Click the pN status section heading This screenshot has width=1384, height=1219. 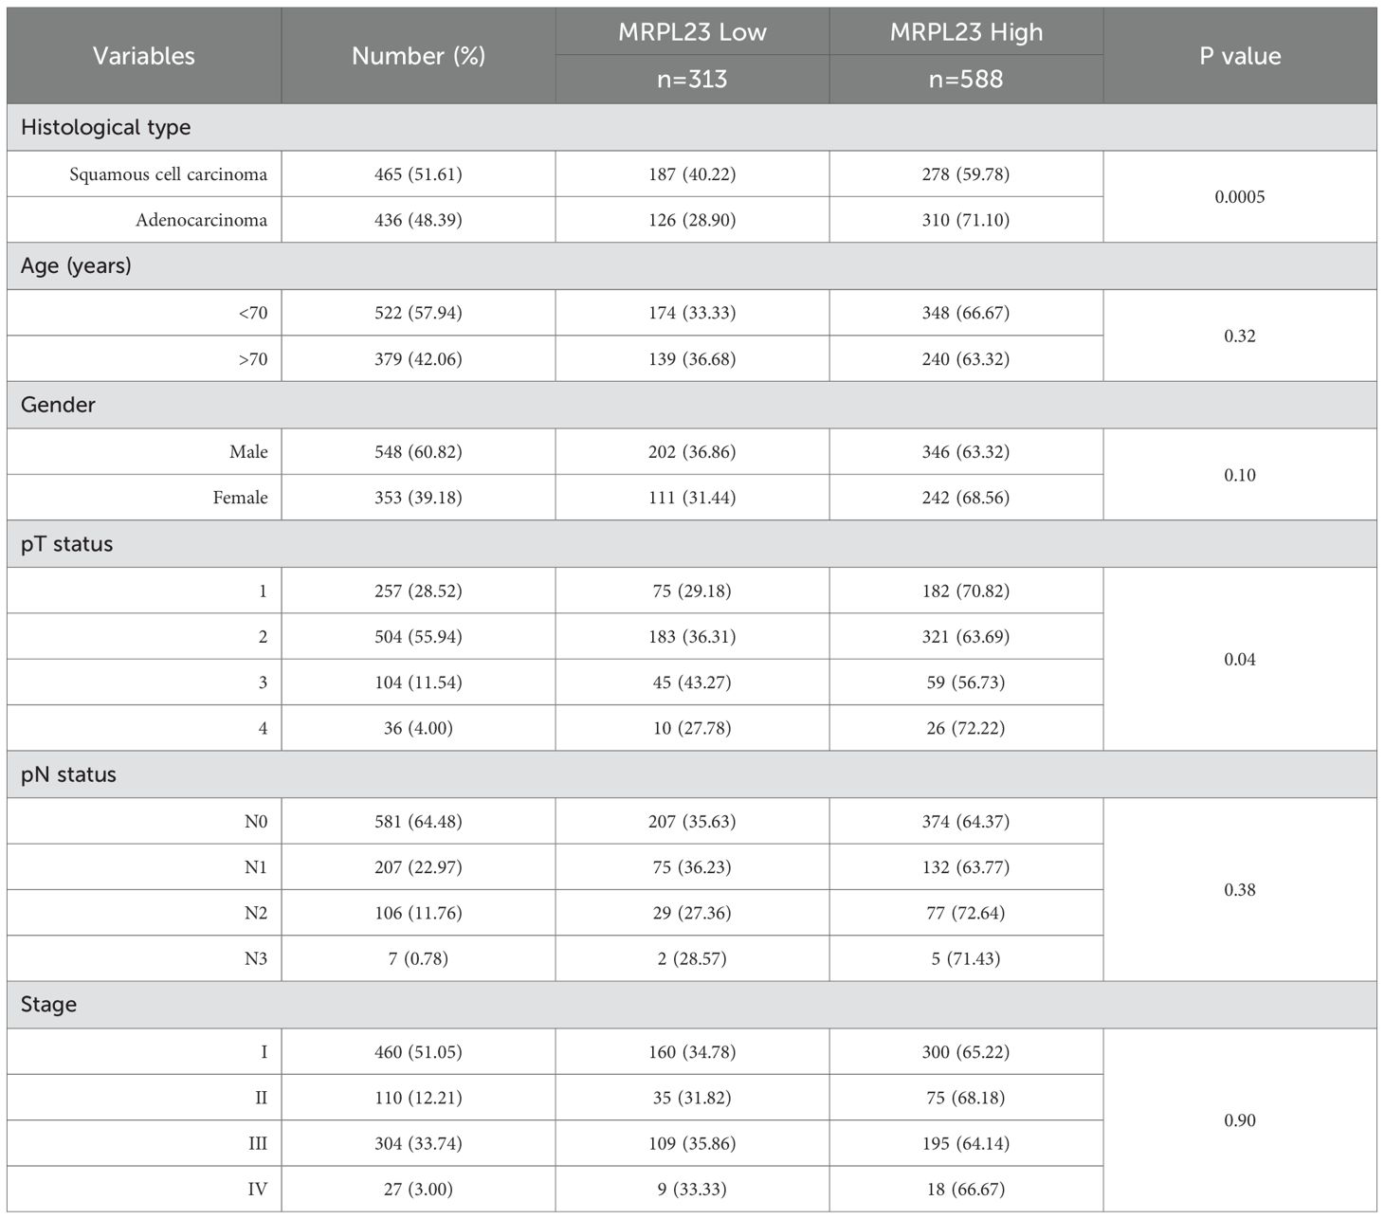68,774
